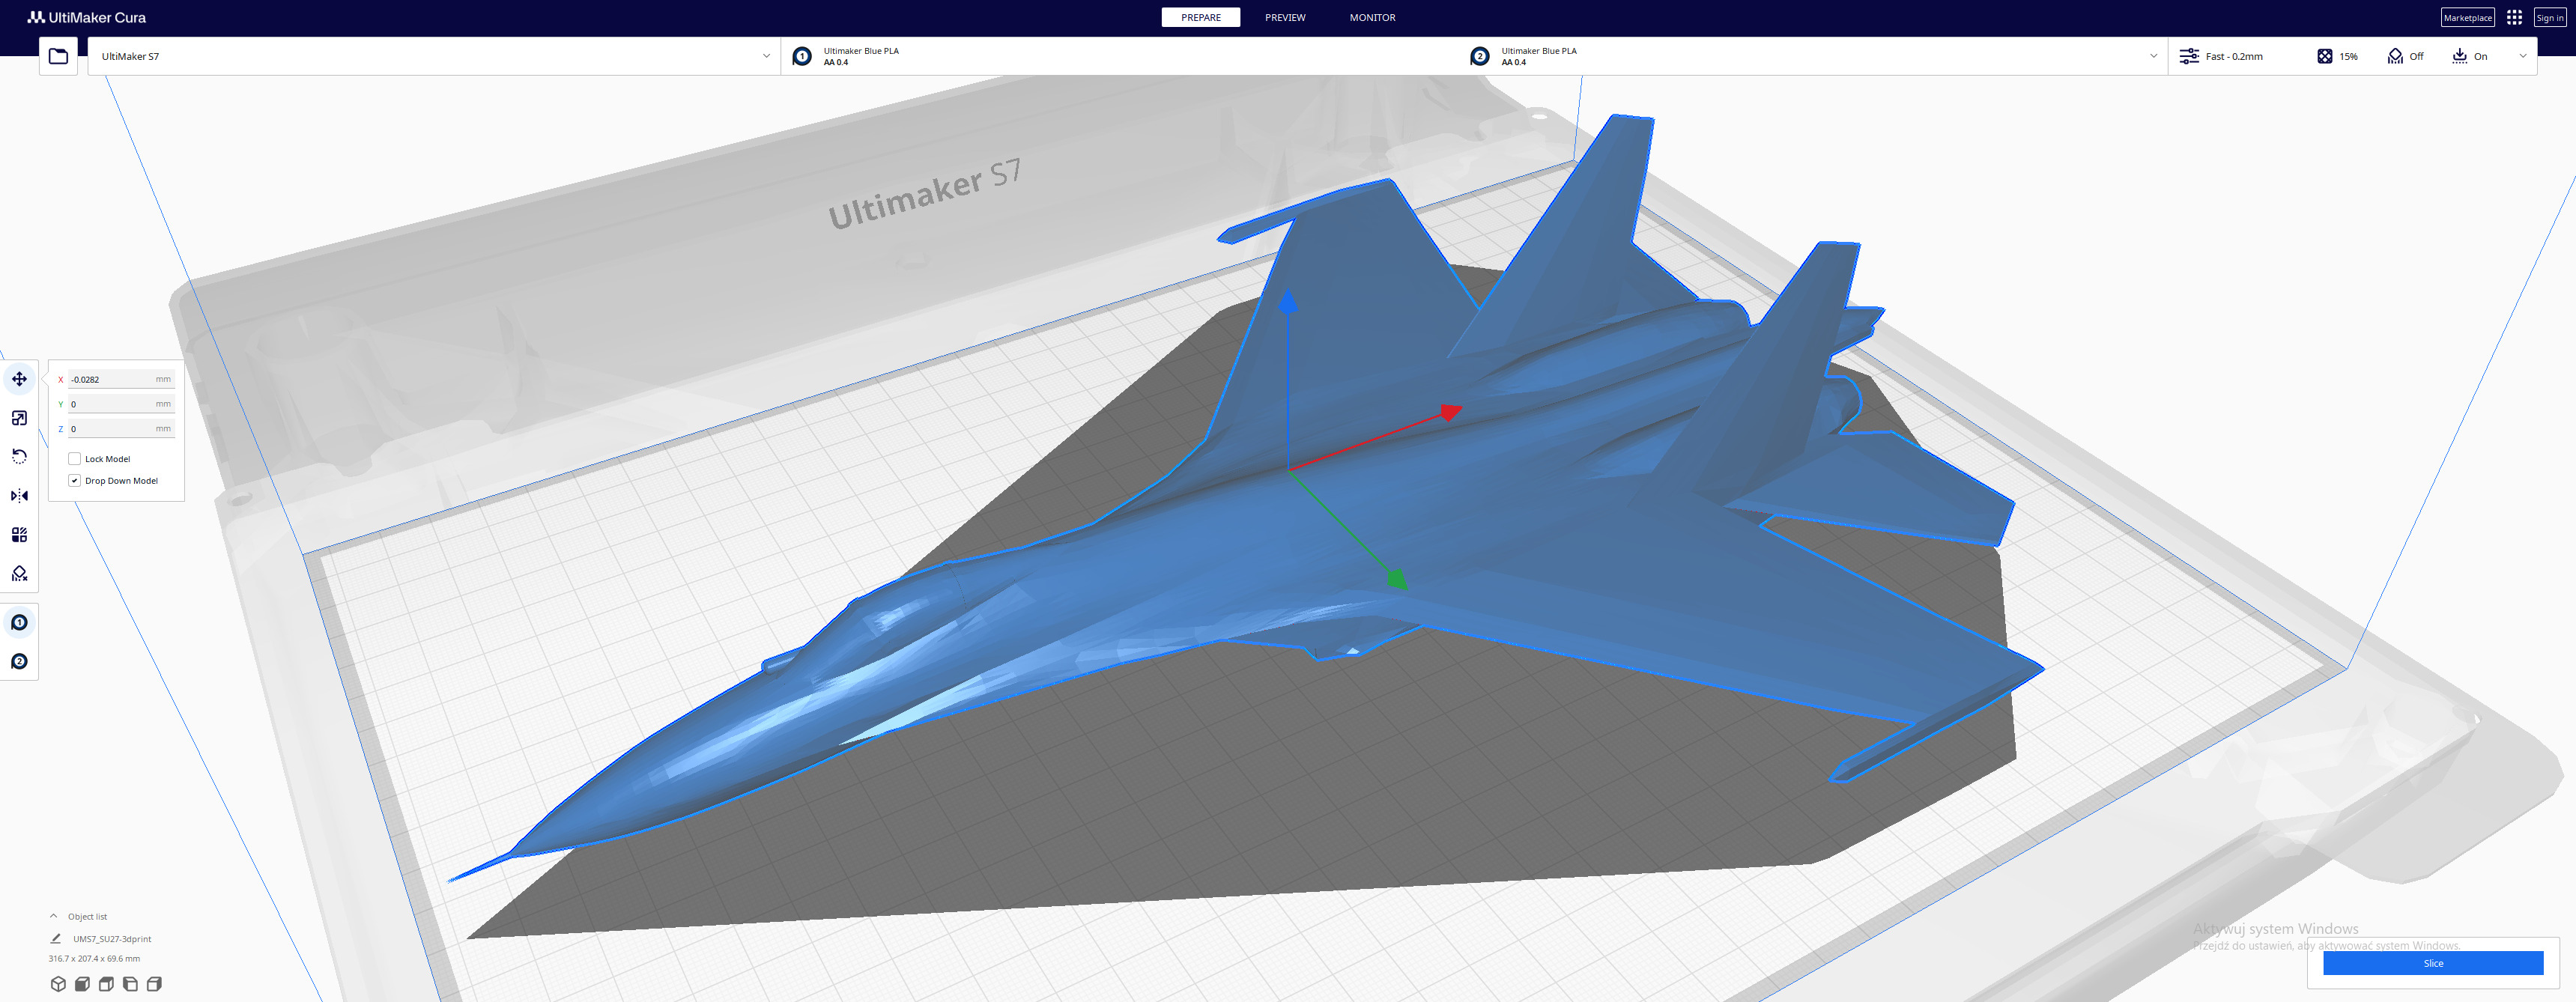Click the Sign in button
The height and width of the screenshot is (1002, 2576).
coord(2549,17)
